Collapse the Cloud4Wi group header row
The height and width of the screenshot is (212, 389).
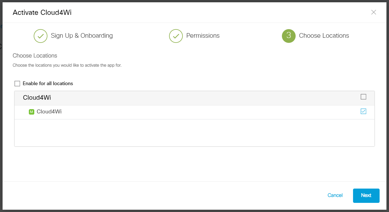[194, 98]
